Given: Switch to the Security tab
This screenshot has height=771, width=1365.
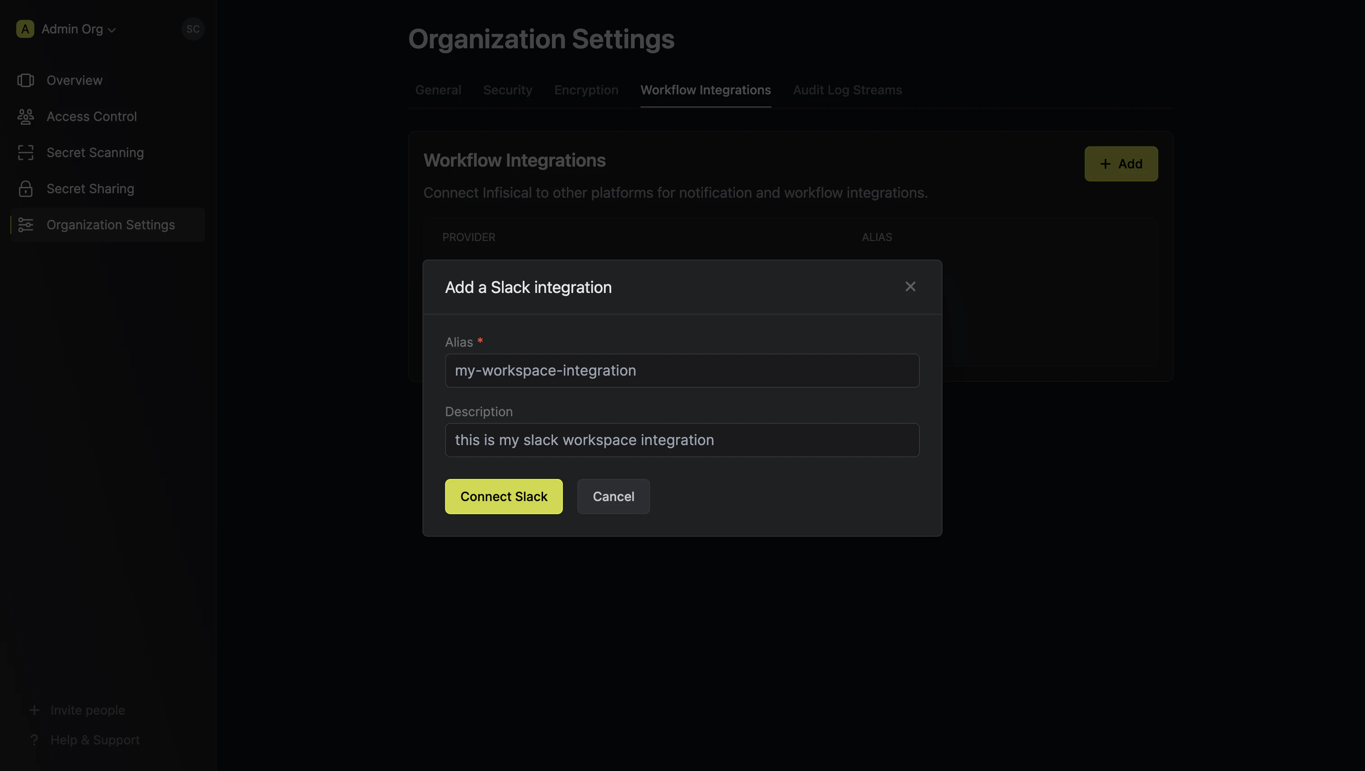Looking at the screenshot, I should tap(507, 90).
